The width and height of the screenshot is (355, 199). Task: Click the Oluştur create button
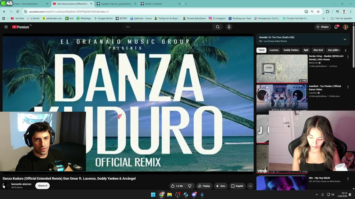click(x=323, y=27)
